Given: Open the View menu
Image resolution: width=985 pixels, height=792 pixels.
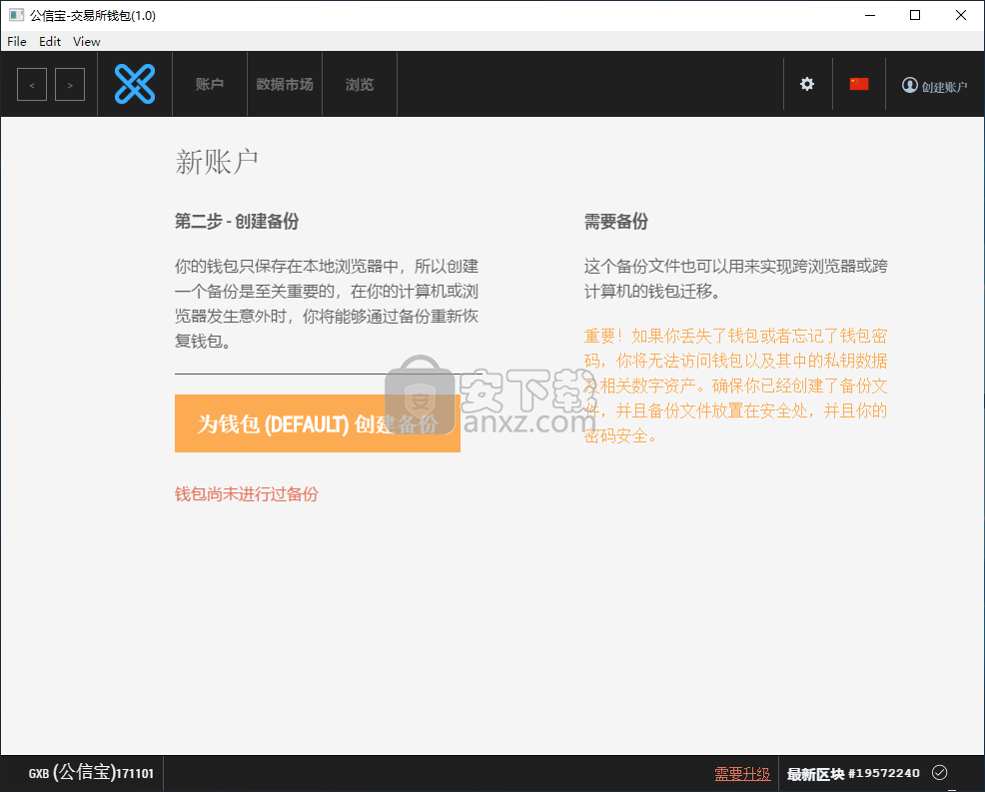Looking at the screenshot, I should (86, 42).
